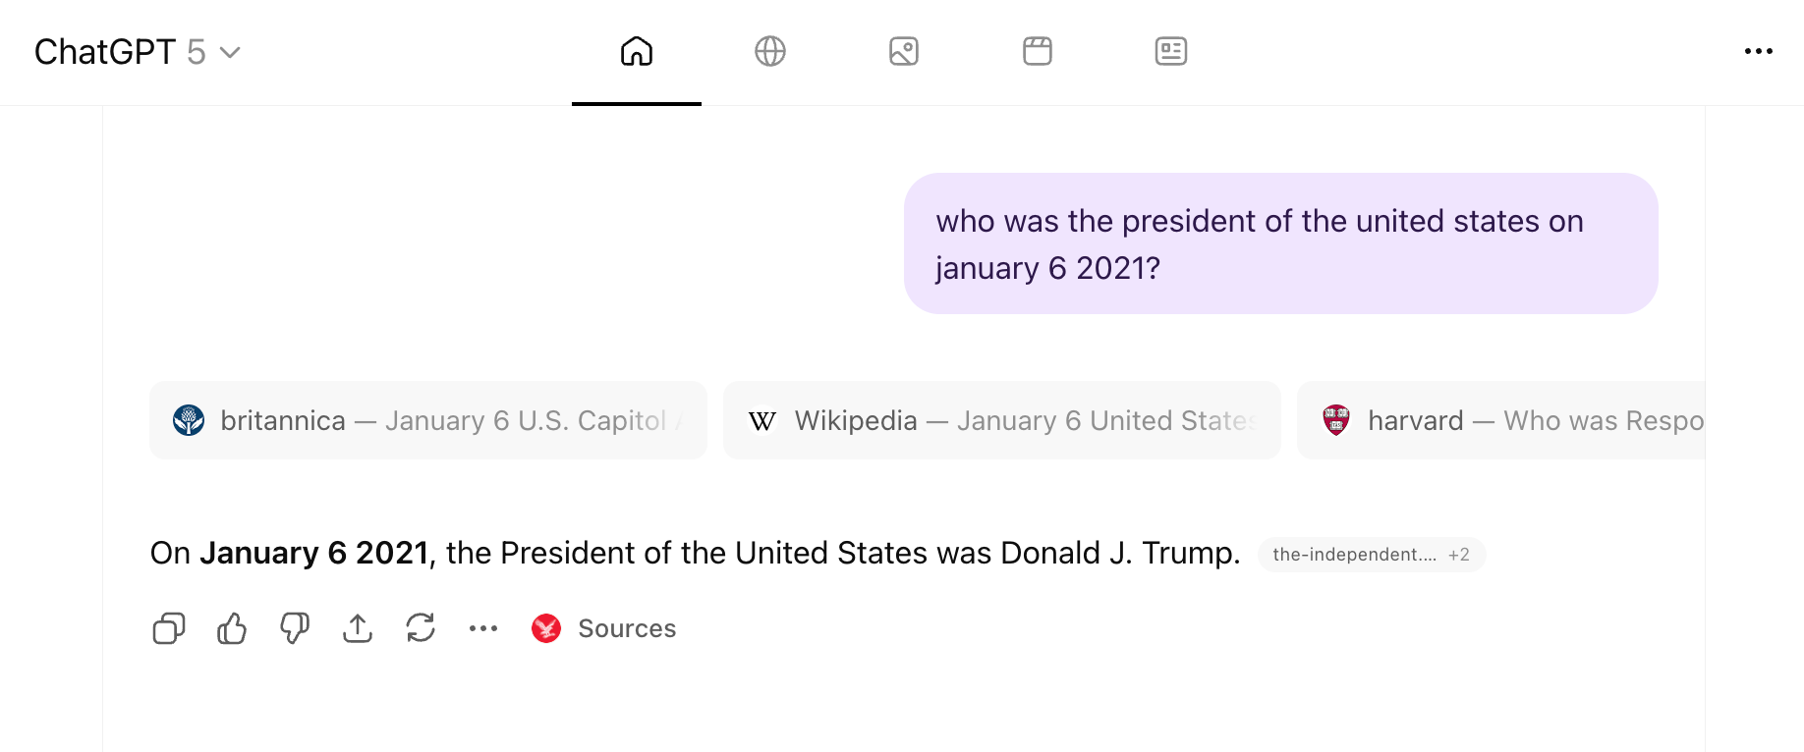Open the images tab
Viewport: 1804px width, 752px height.
(x=904, y=51)
